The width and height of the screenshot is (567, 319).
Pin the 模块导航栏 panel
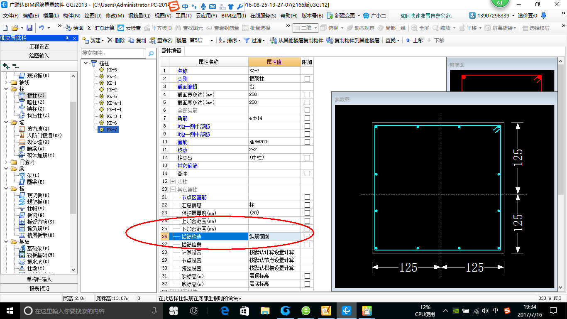point(67,38)
